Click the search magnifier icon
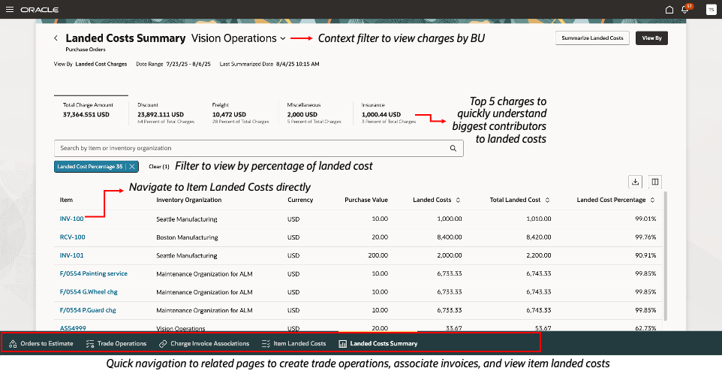The width and height of the screenshot is (722, 377). [453, 149]
